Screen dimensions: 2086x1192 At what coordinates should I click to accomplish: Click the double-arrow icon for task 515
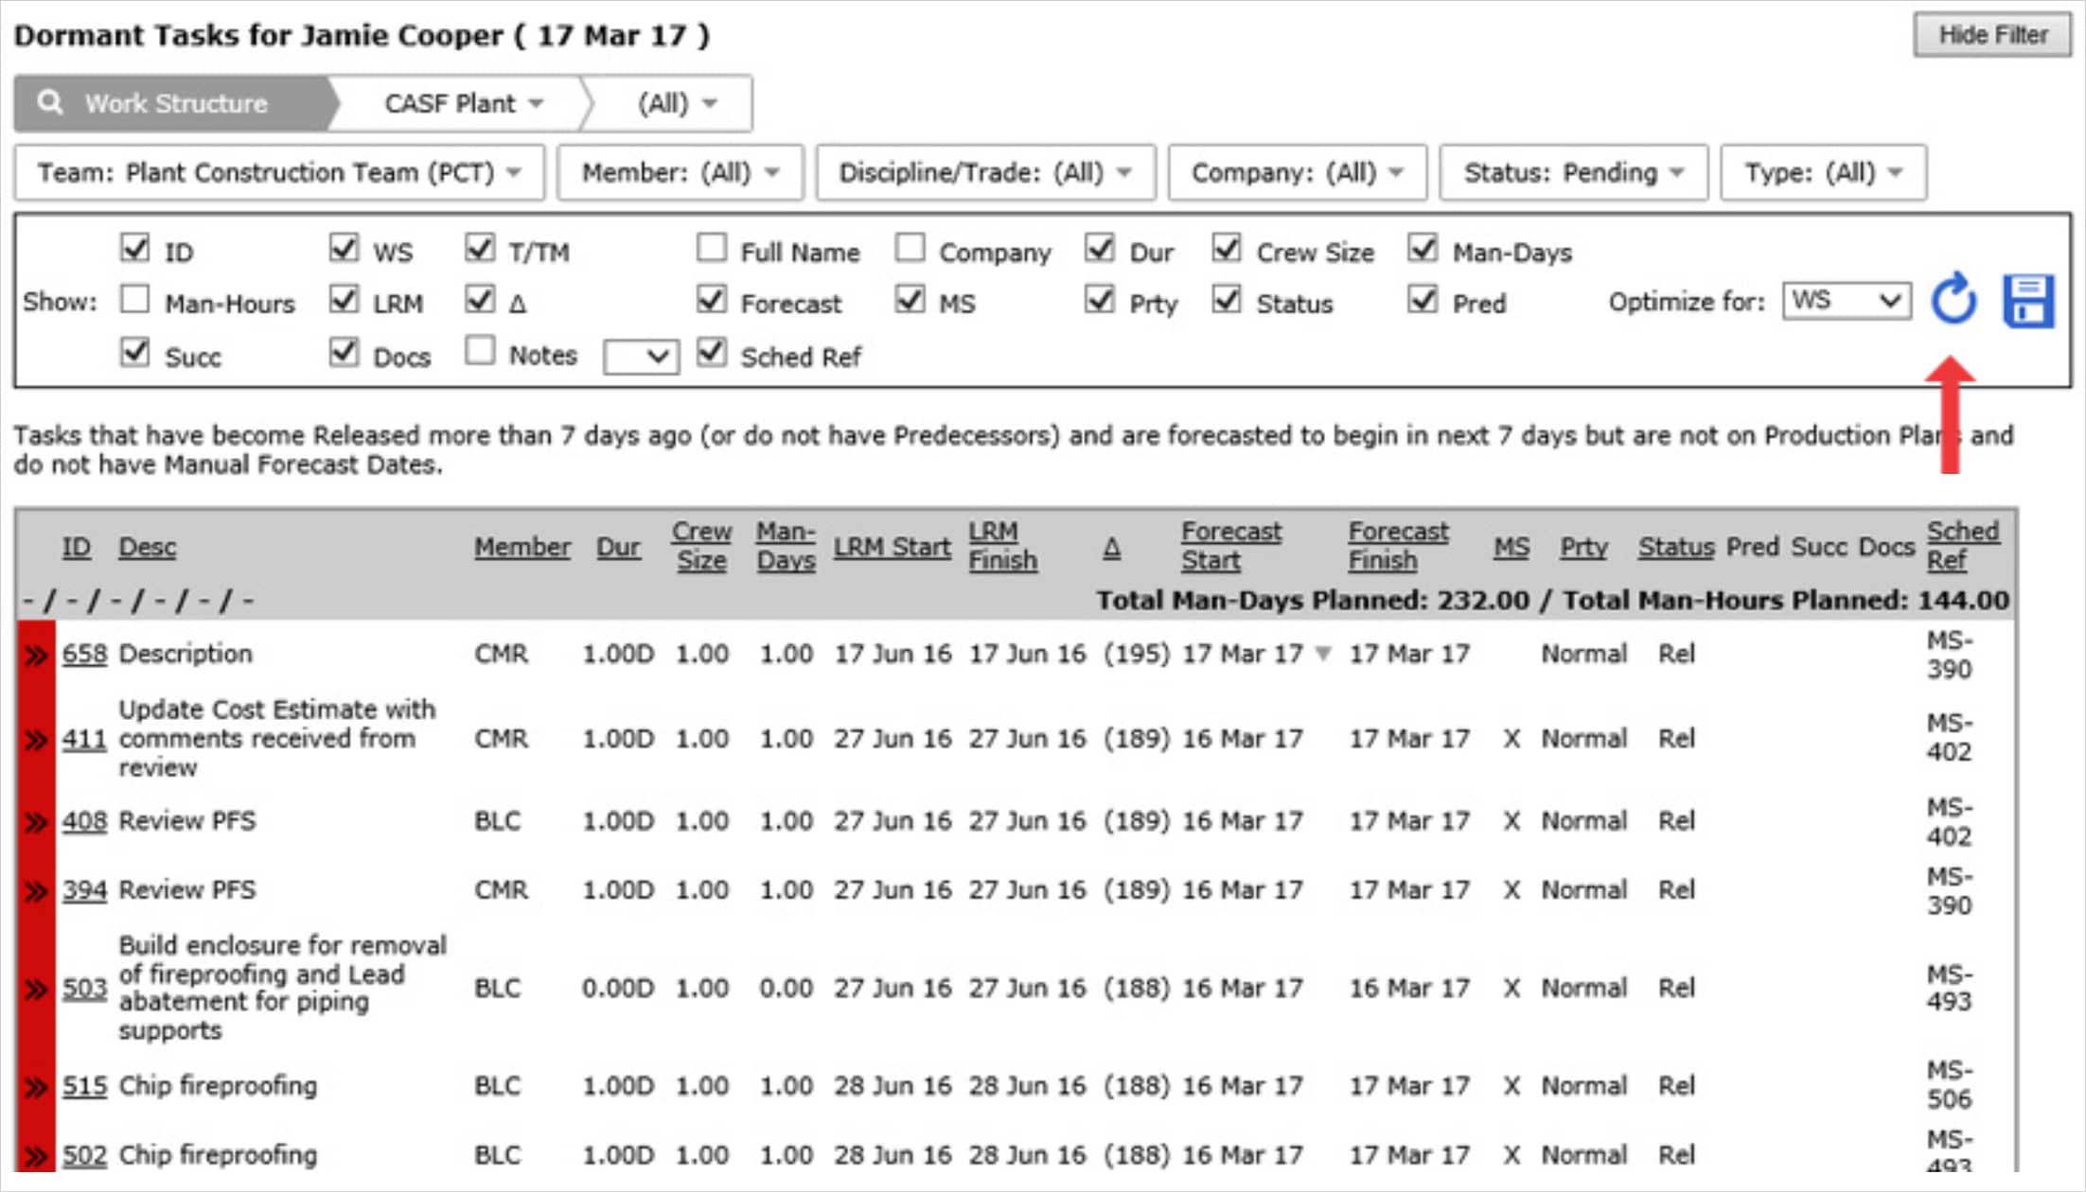pos(36,1086)
